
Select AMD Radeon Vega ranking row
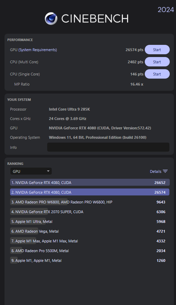point(90,231)
